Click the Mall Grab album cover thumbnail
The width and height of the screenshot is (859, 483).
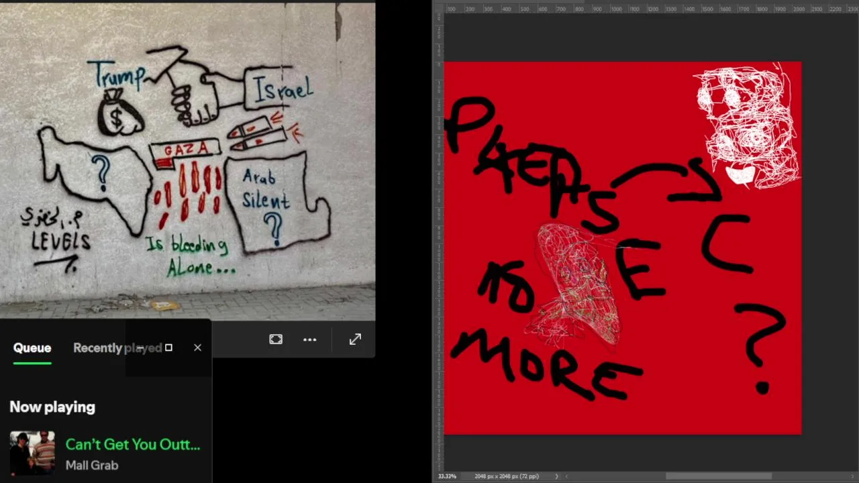[x=32, y=453]
